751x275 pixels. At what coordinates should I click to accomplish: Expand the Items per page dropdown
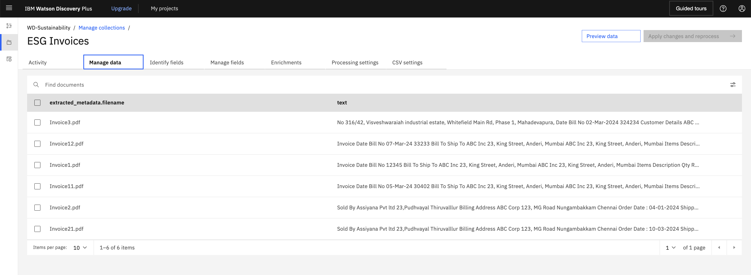click(80, 248)
